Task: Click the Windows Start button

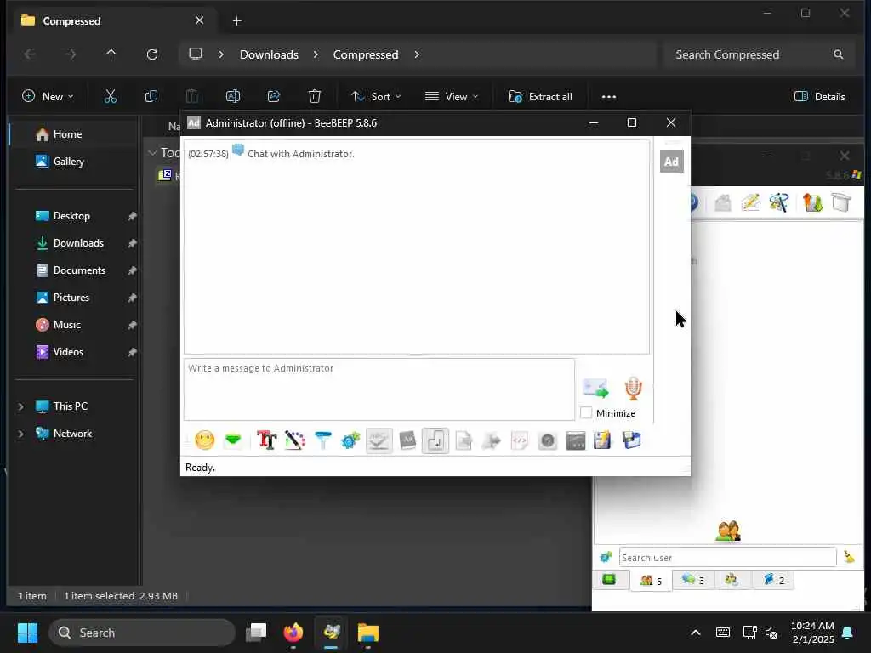Action: pos(27,633)
